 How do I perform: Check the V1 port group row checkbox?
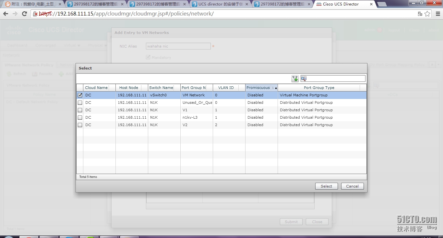(80, 110)
